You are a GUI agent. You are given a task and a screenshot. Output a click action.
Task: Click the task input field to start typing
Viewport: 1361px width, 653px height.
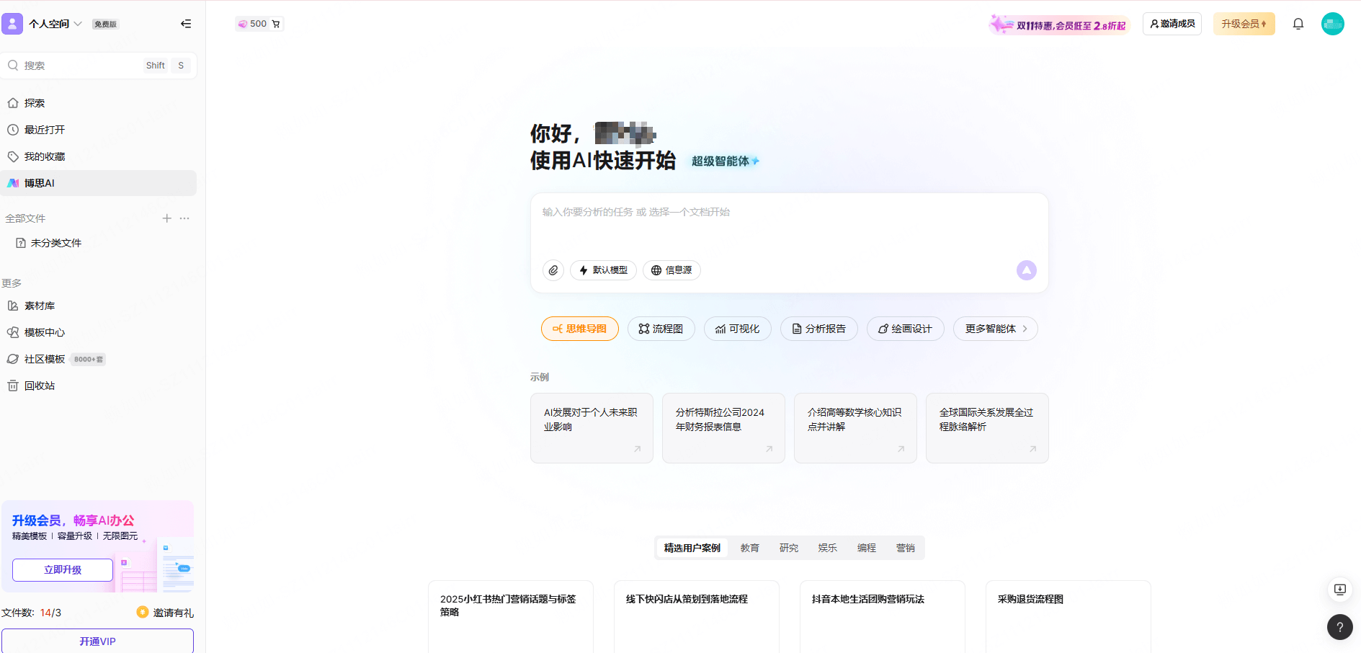click(x=720, y=212)
